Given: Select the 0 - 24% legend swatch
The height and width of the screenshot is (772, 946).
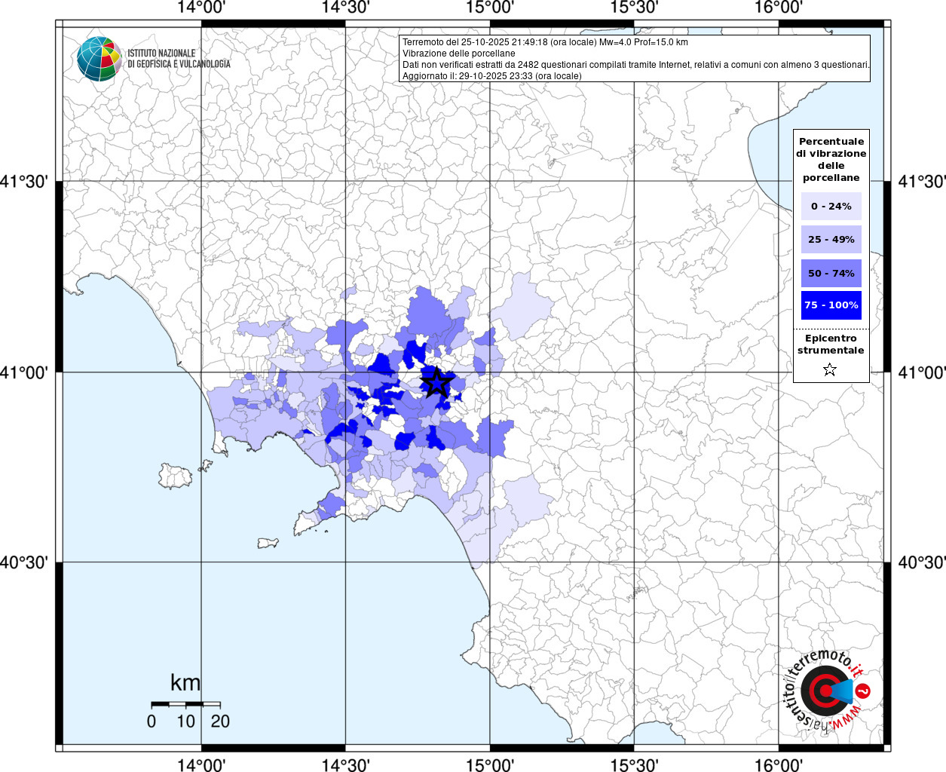Looking at the screenshot, I should point(831,206).
